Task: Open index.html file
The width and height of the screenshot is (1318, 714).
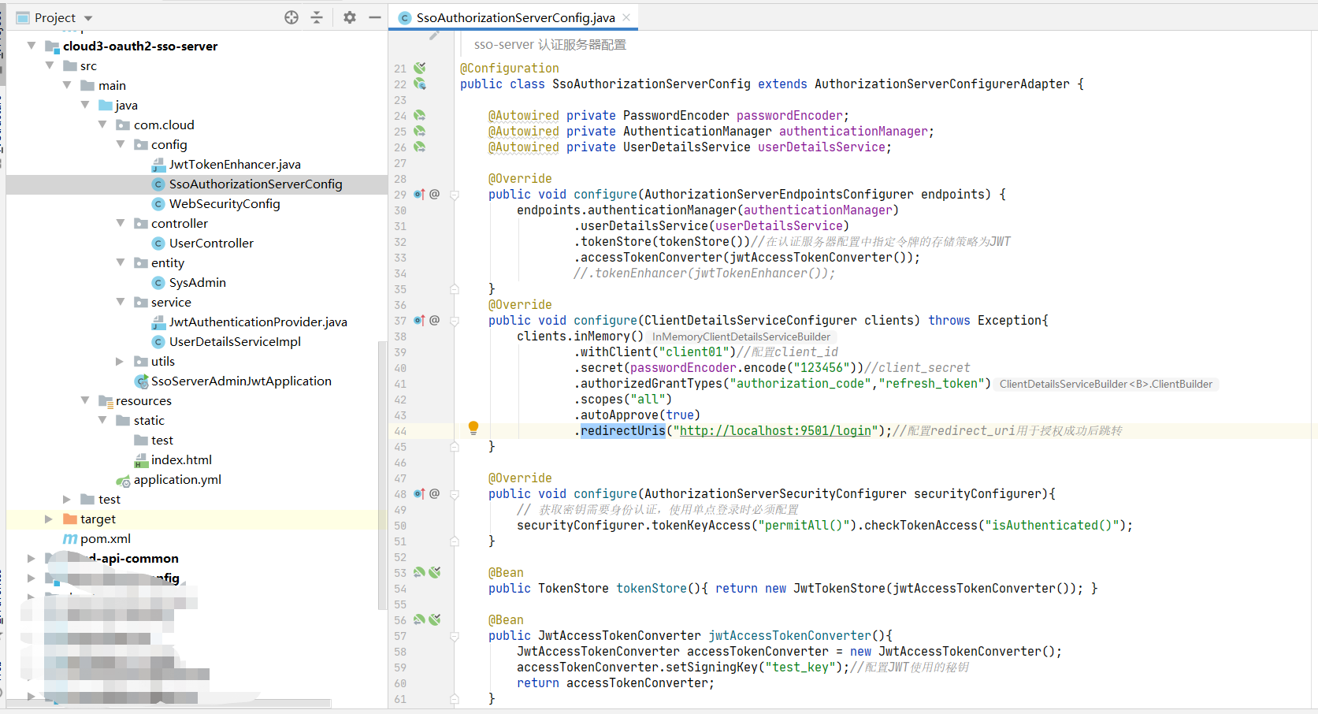Action: 181,459
